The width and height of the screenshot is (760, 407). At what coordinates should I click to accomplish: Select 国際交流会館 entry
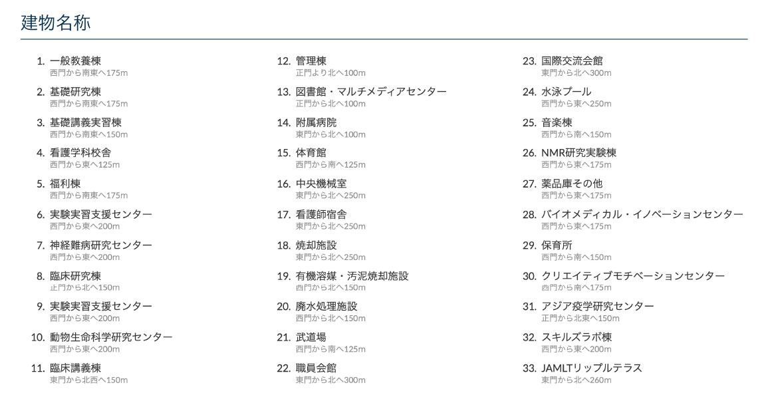click(x=572, y=61)
